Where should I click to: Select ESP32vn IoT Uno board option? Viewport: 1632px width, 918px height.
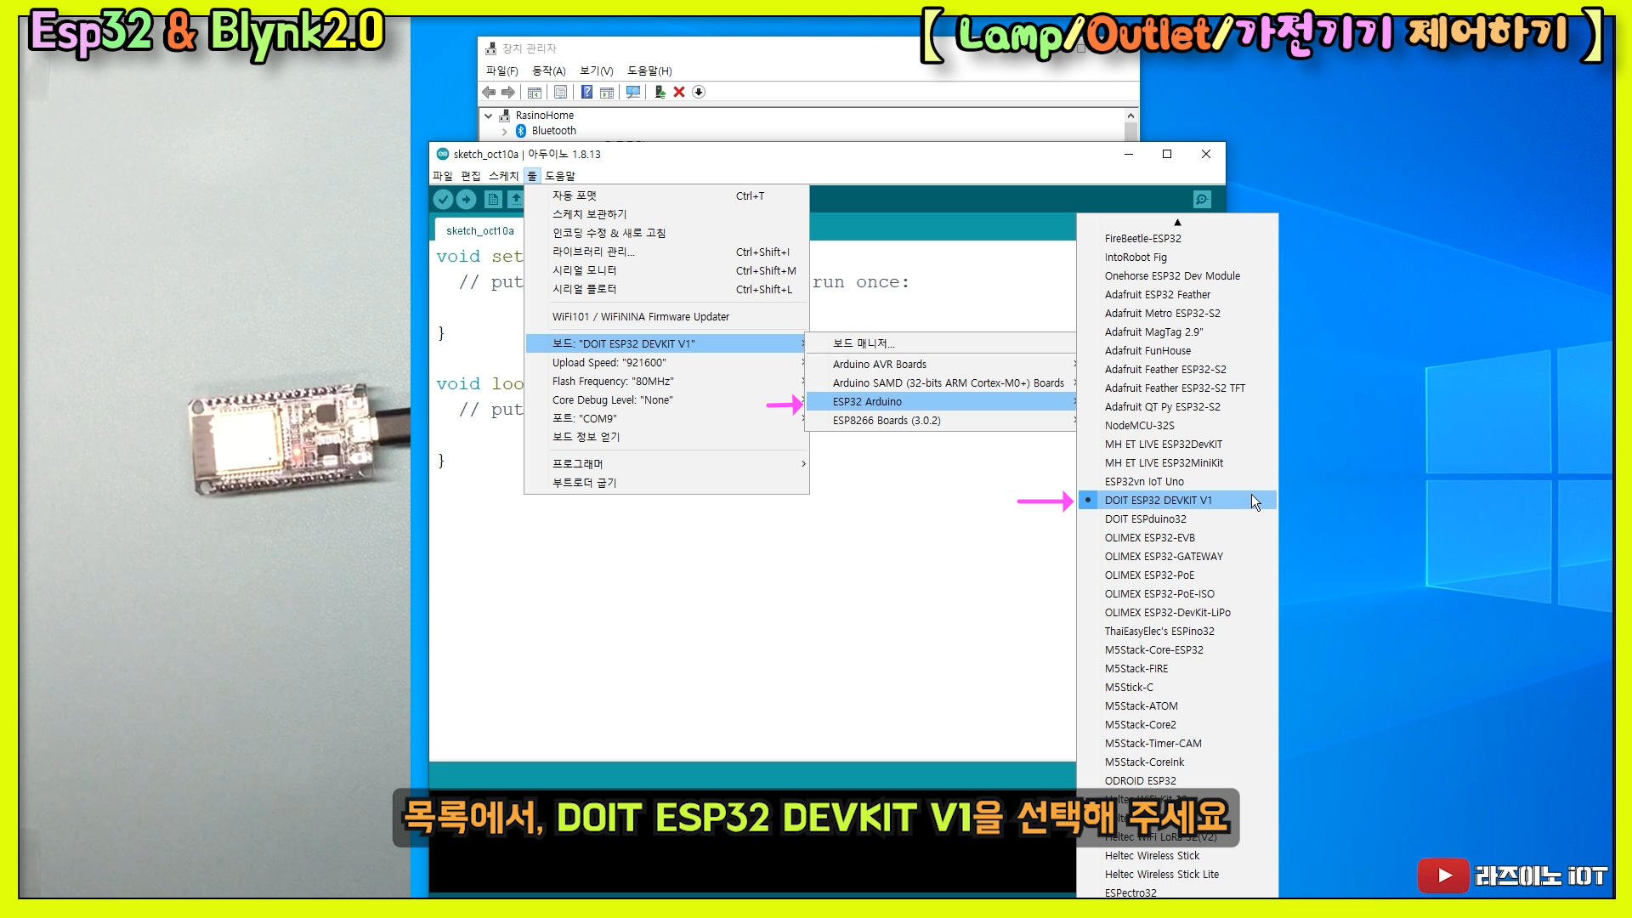point(1143,481)
